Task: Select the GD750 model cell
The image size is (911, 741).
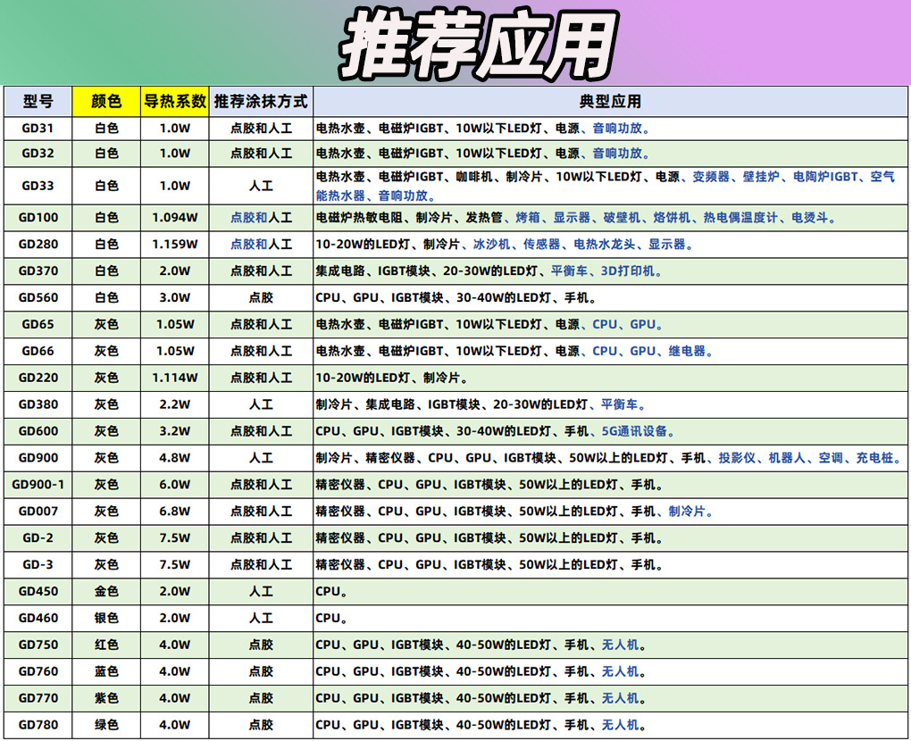Action: coord(38,645)
